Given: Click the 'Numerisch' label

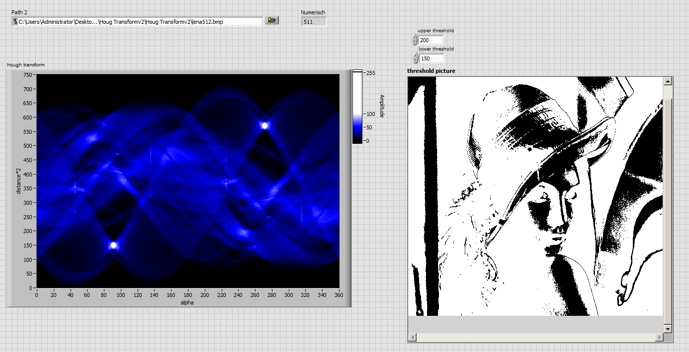Looking at the screenshot, I should [x=313, y=12].
